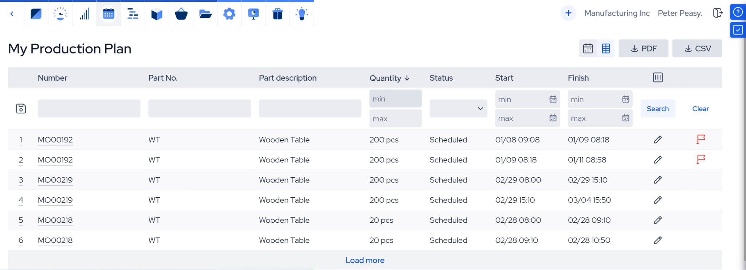The image size is (746, 270).
Task: Open the gift box icon
Action: [x=278, y=14]
